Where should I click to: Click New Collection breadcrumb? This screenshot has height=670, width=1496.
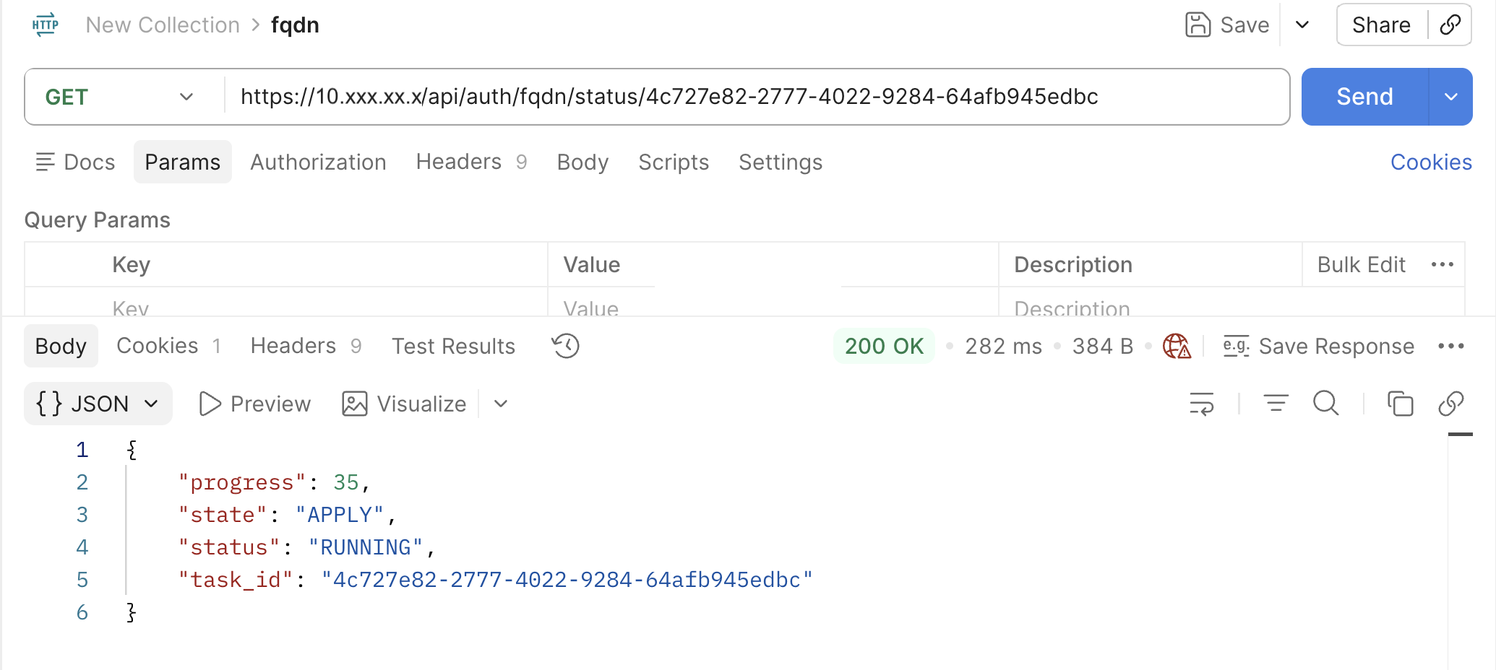tap(163, 25)
